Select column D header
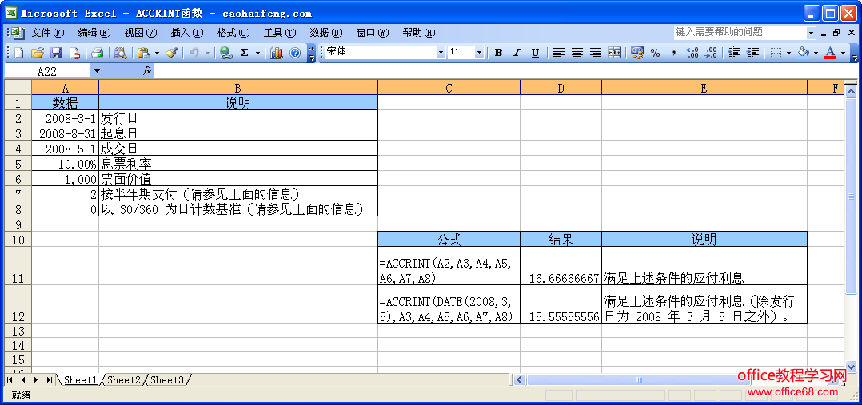 coord(561,88)
